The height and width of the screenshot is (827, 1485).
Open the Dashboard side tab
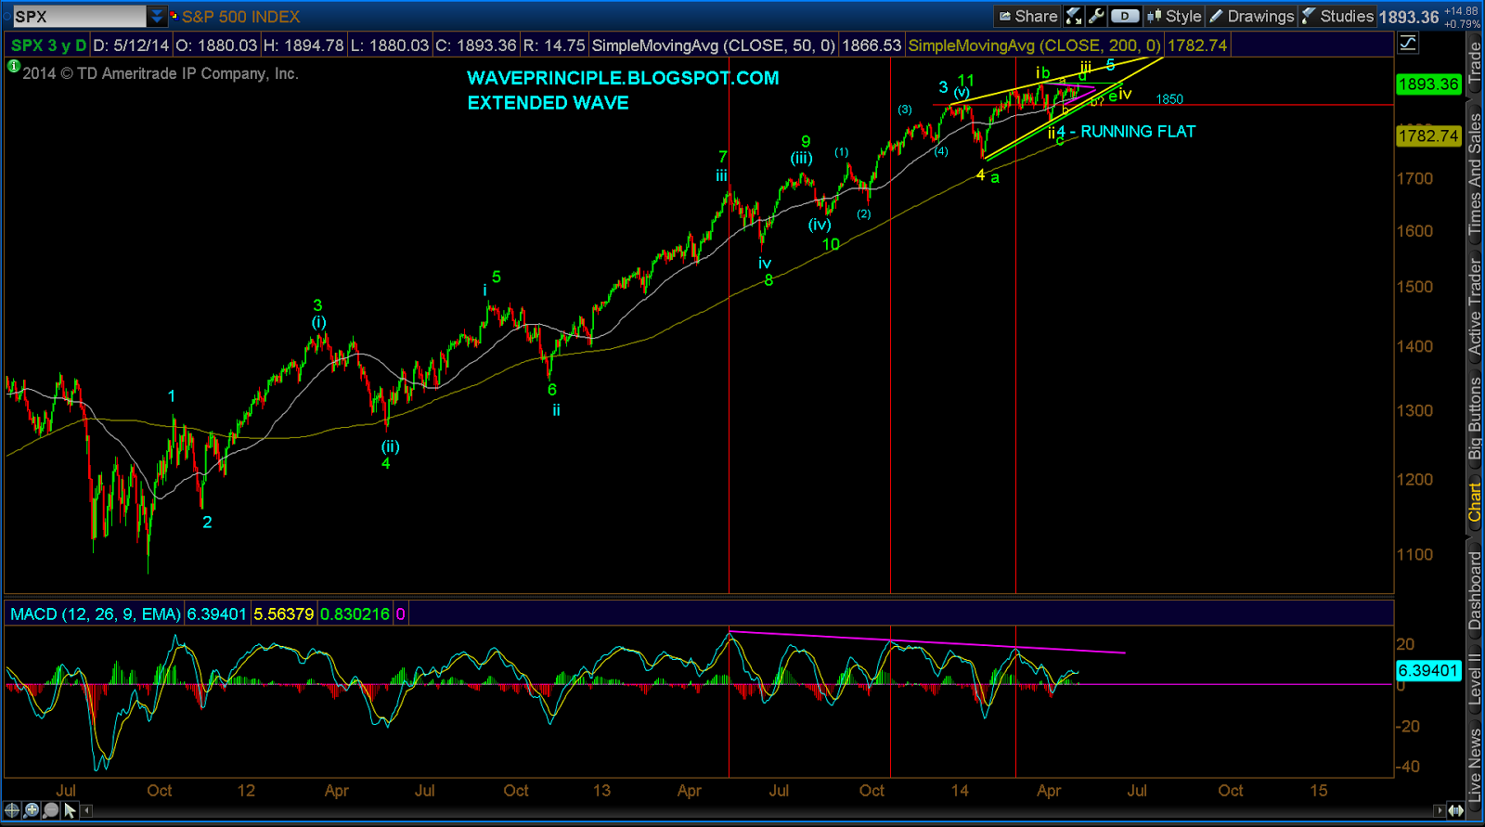(1475, 590)
